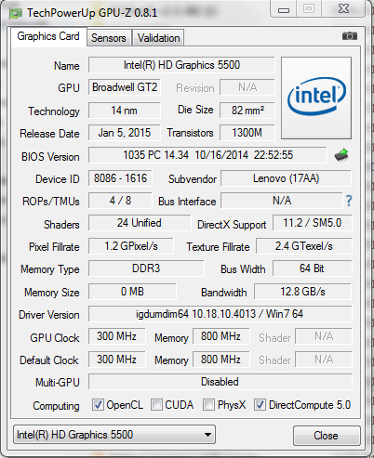Minimize the GPU-Z window
The height and width of the screenshot is (458, 374).
click(284, 9)
